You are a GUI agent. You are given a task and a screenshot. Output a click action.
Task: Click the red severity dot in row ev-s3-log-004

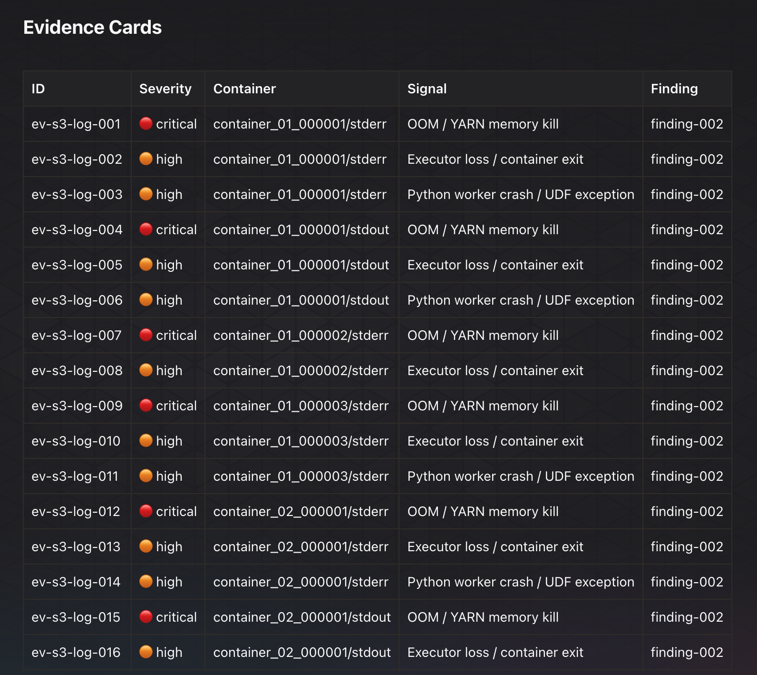(146, 229)
